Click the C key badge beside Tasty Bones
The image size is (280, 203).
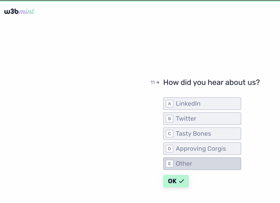(169, 133)
